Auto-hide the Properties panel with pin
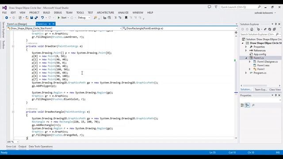283x159 pixels. pyautogui.click(x=276, y=95)
